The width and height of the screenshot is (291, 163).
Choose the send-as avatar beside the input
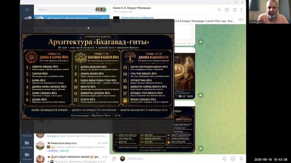tap(122, 158)
